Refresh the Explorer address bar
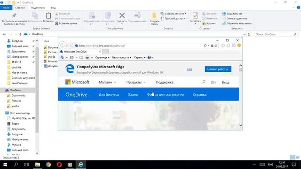301x169 pixels. pyautogui.click(x=249, y=34)
